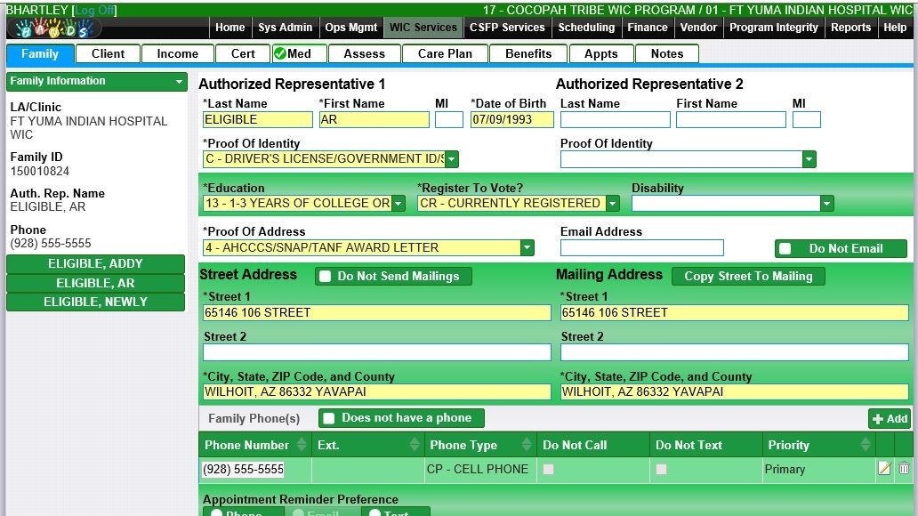Delete the phone entry with trash icon
The image size is (918, 516).
click(904, 469)
